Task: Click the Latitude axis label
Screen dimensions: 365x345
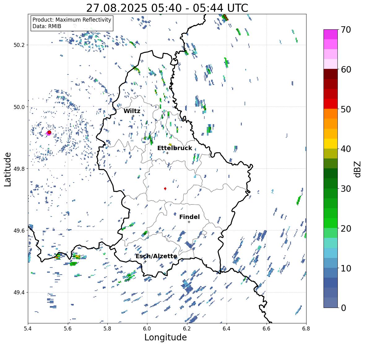Action: click(7, 169)
